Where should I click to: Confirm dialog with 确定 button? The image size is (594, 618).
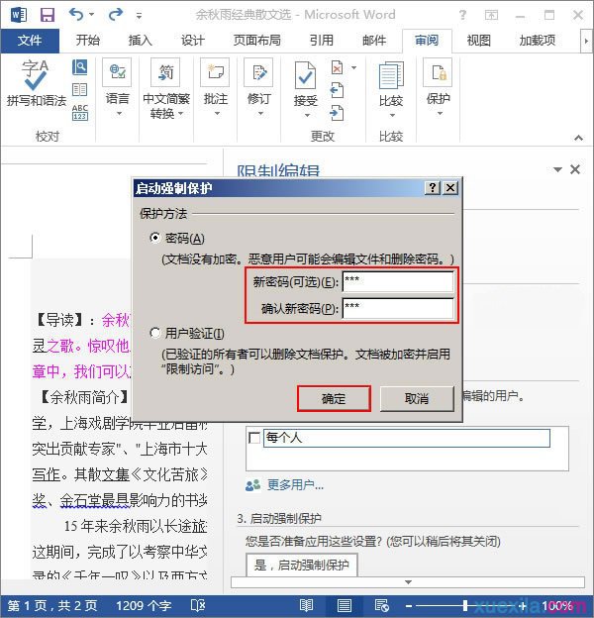[x=334, y=399]
